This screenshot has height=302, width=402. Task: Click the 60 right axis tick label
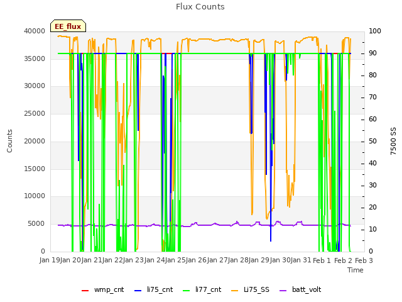tap(372, 119)
